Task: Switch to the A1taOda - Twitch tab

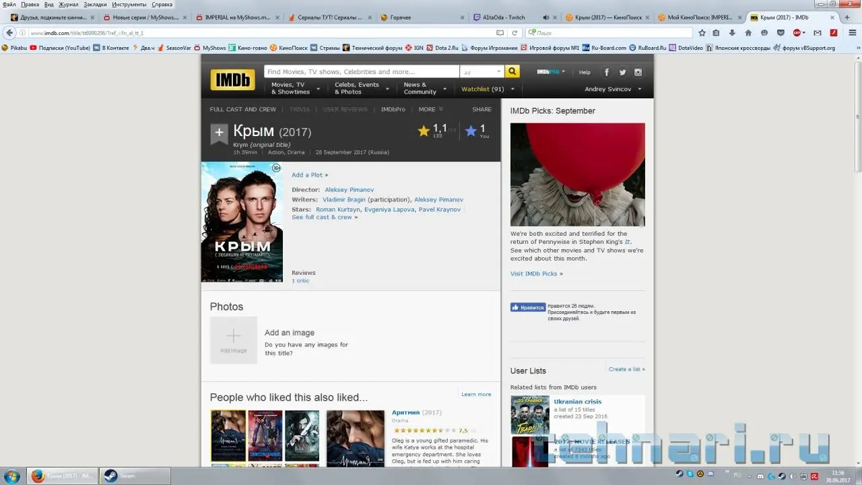Action: (x=514, y=18)
